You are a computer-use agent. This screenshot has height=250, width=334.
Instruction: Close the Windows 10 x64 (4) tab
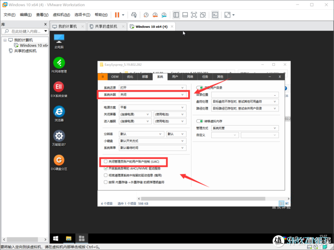(172, 27)
